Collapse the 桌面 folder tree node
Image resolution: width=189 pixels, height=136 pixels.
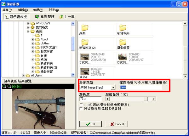coord(28,31)
